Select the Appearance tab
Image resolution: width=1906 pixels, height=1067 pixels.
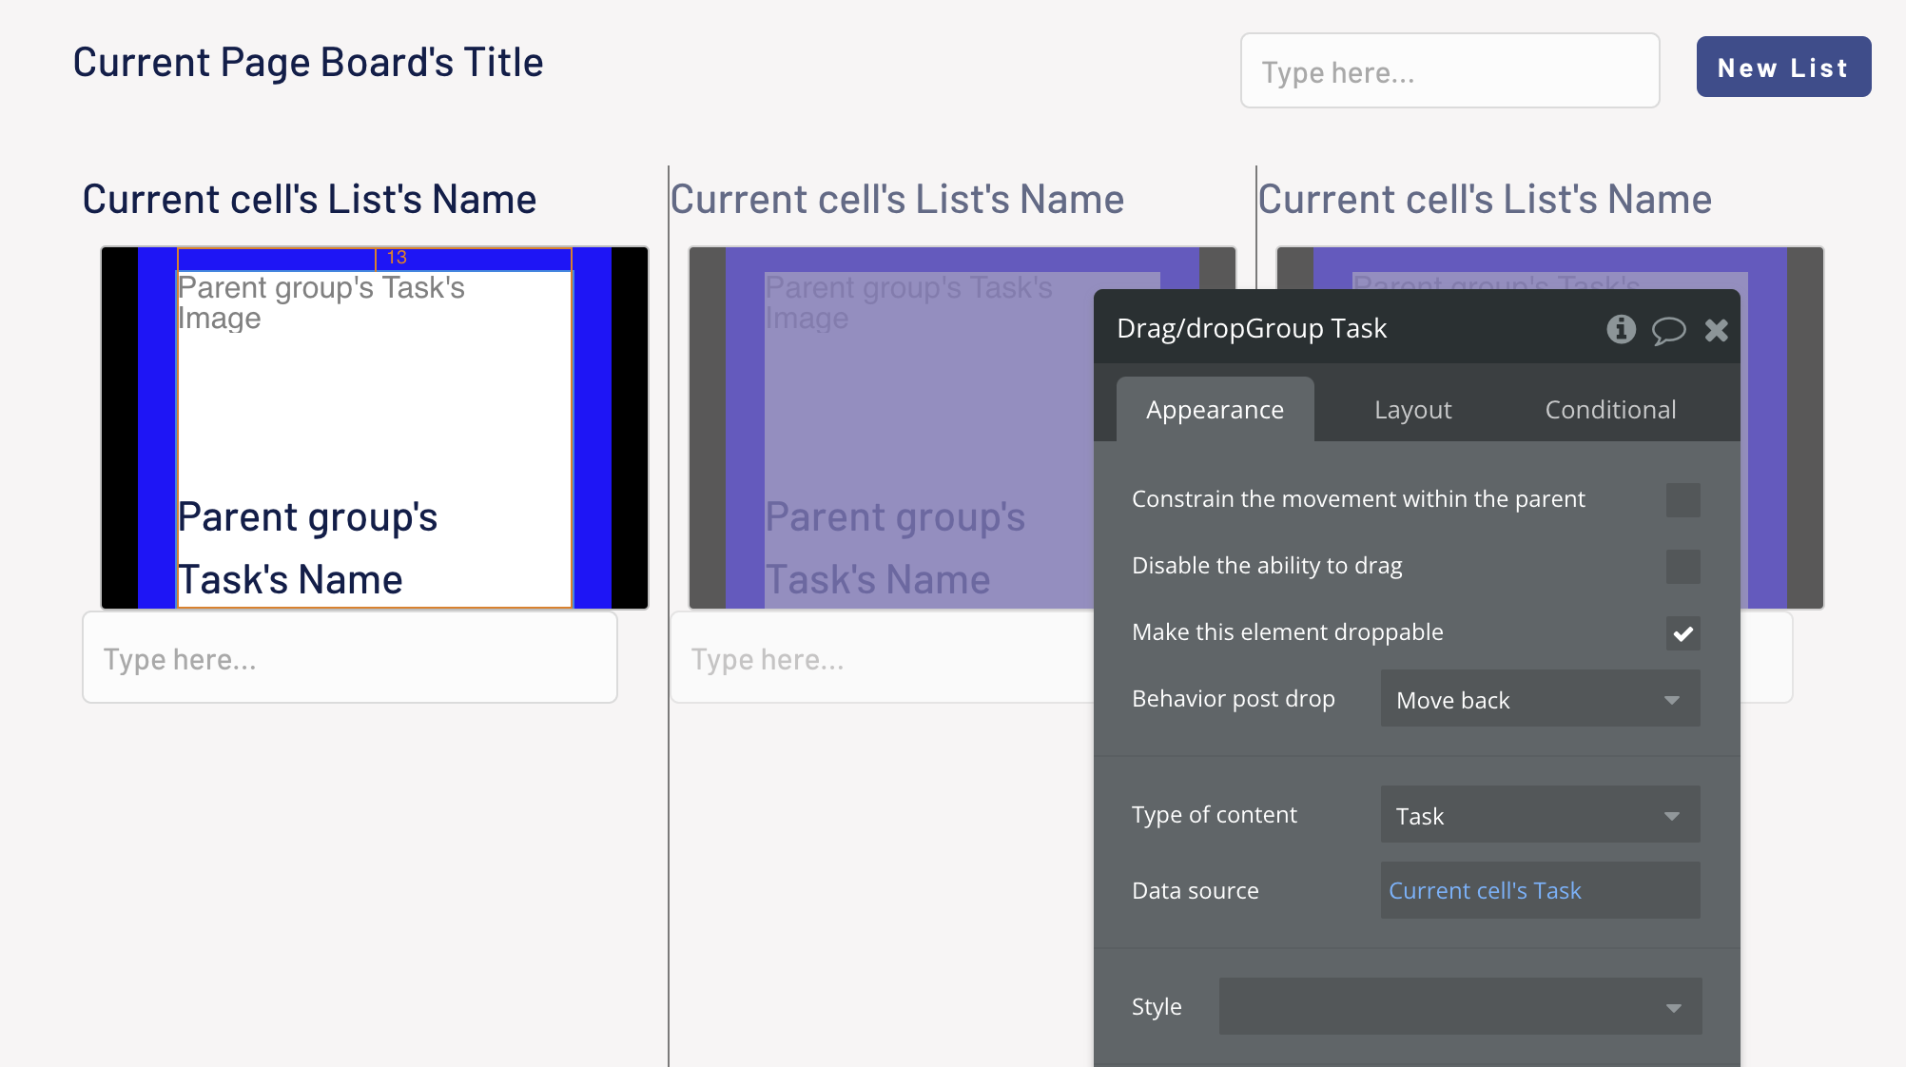[x=1215, y=410]
